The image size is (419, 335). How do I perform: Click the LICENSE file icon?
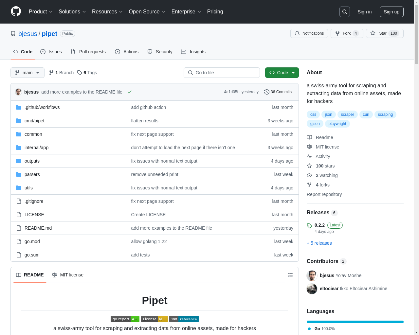19,215
